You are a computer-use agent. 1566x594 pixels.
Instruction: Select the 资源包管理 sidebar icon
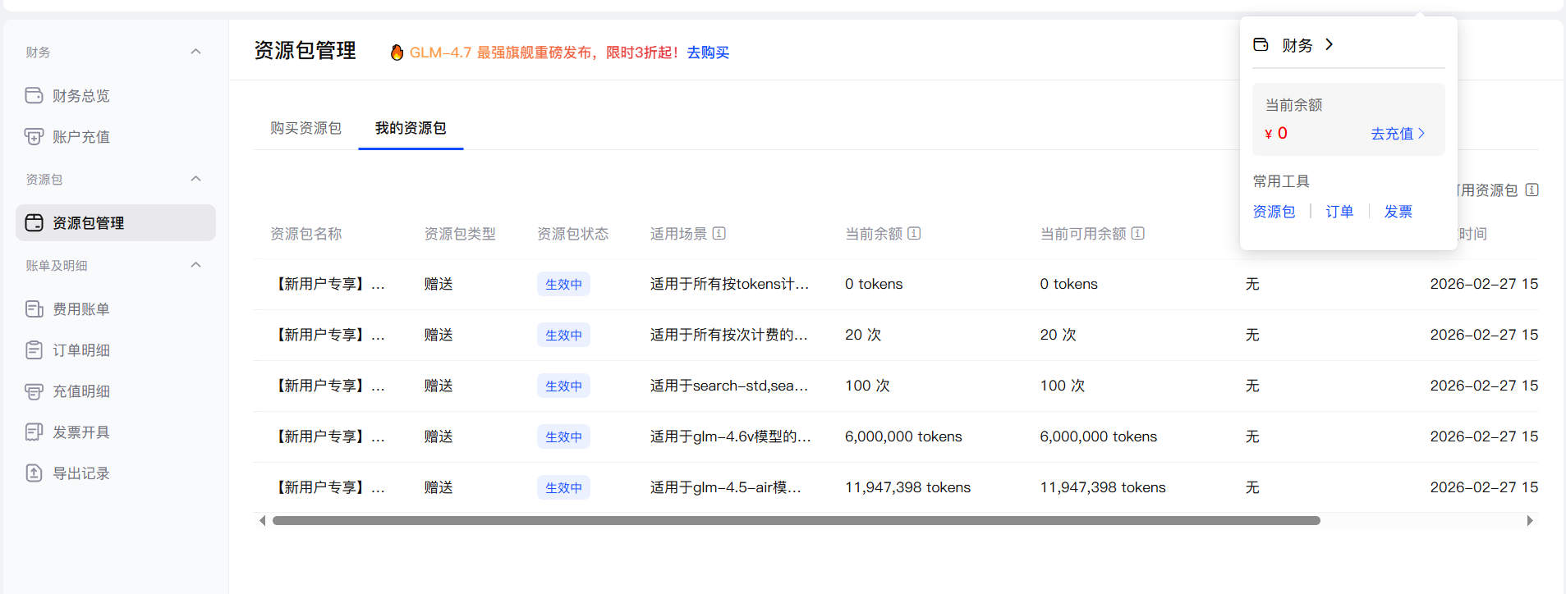[34, 223]
